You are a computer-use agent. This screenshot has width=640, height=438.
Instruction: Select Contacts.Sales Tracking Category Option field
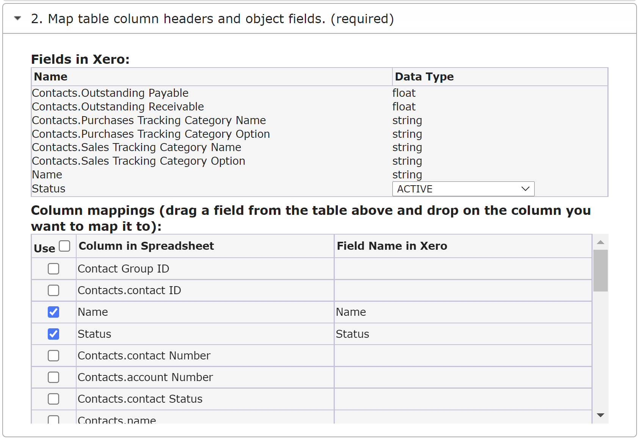click(x=138, y=161)
